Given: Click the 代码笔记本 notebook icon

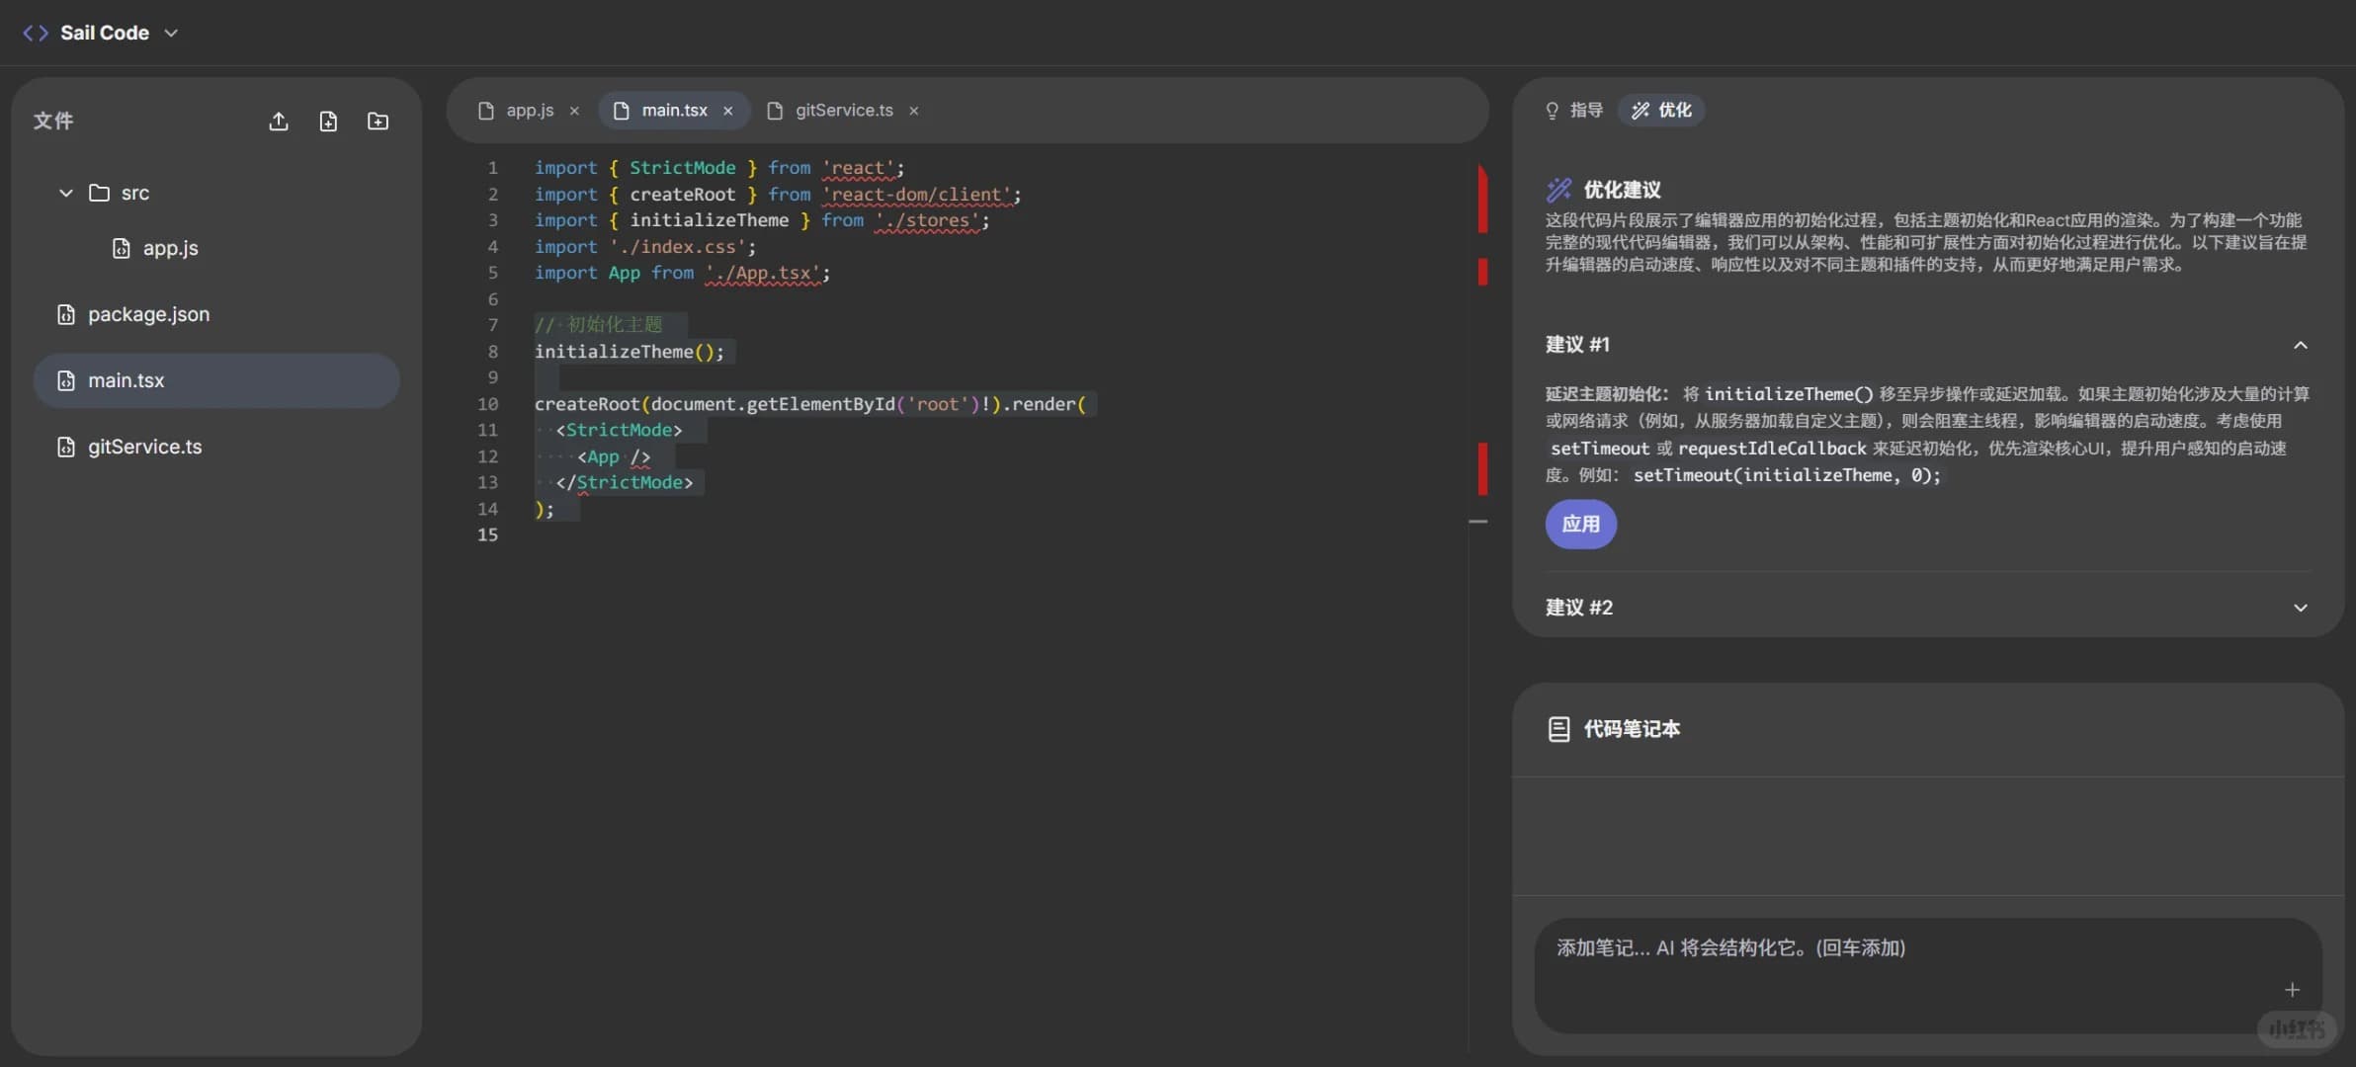Looking at the screenshot, I should point(1558,729).
